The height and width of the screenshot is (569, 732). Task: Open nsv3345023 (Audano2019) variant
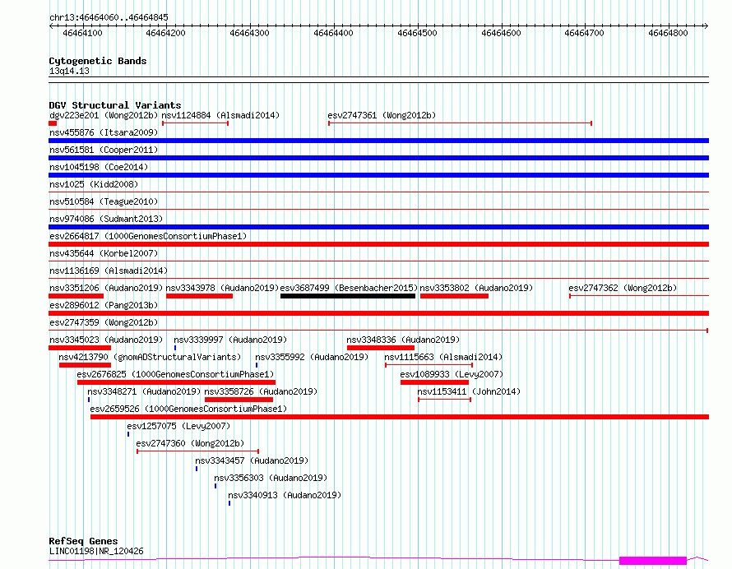point(106,340)
